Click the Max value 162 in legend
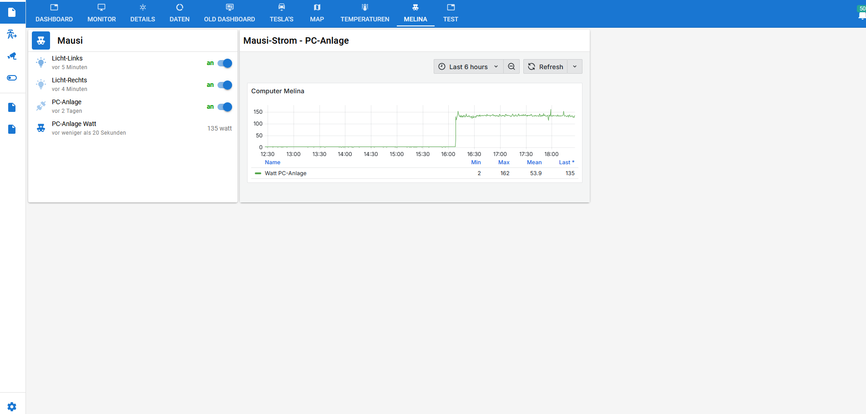The width and height of the screenshot is (866, 414). pos(505,173)
